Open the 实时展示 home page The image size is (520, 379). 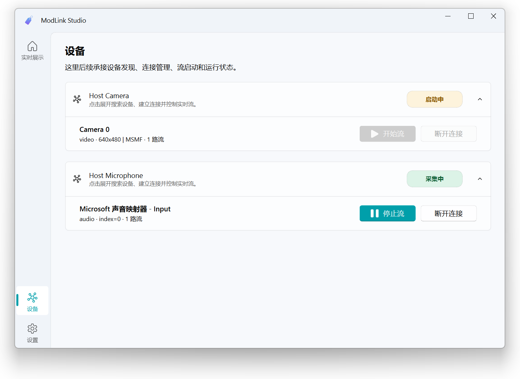[x=32, y=51]
